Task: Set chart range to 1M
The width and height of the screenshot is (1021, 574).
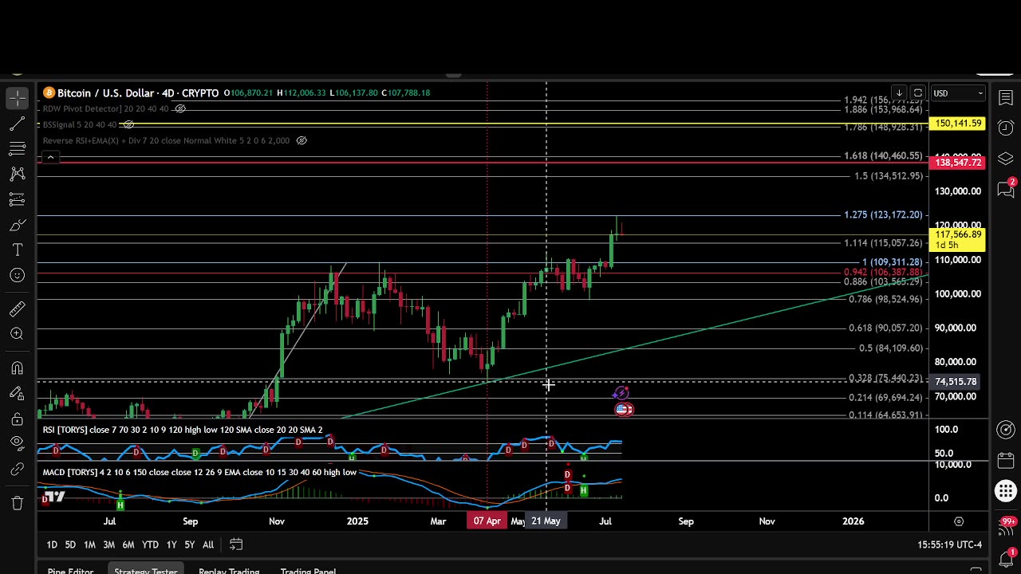Action: point(89,545)
